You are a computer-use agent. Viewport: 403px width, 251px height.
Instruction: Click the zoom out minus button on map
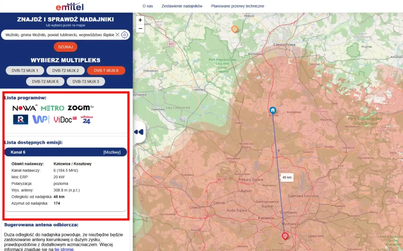point(140,28)
